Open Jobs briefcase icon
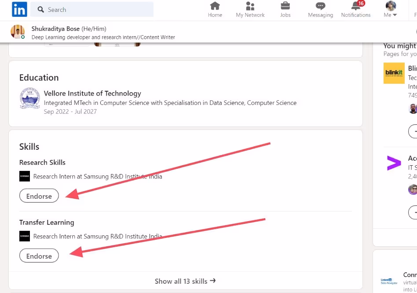417x293 pixels. tap(285, 6)
